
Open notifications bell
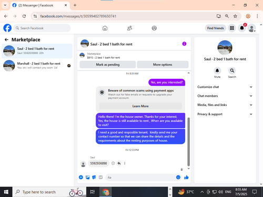coord(242,28)
